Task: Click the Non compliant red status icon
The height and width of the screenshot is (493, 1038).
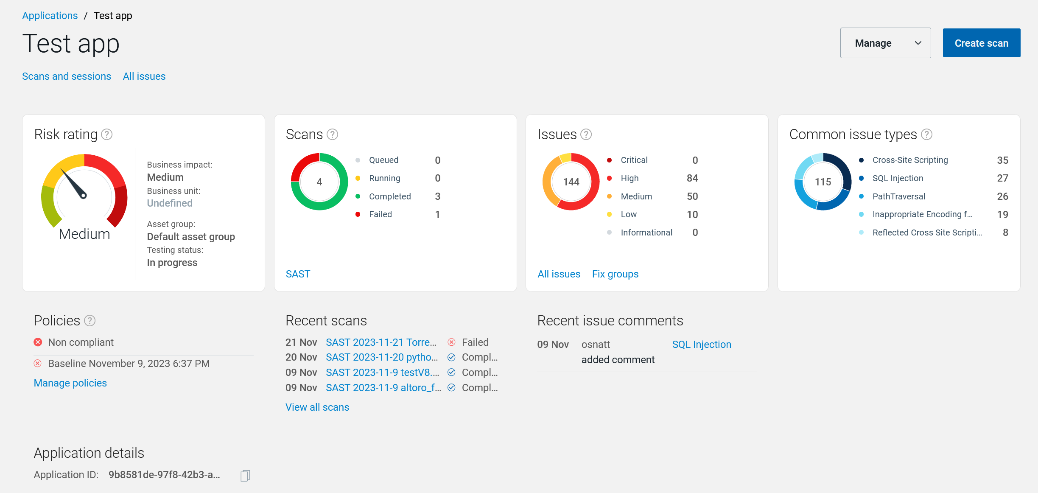Action: [x=38, y=342]
